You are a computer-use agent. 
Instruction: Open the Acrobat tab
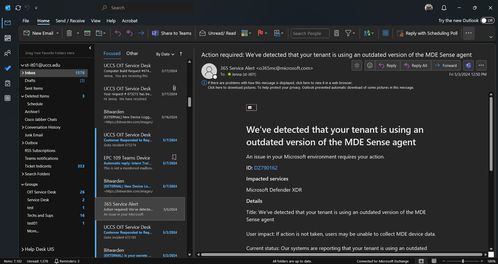pos(129,21)
